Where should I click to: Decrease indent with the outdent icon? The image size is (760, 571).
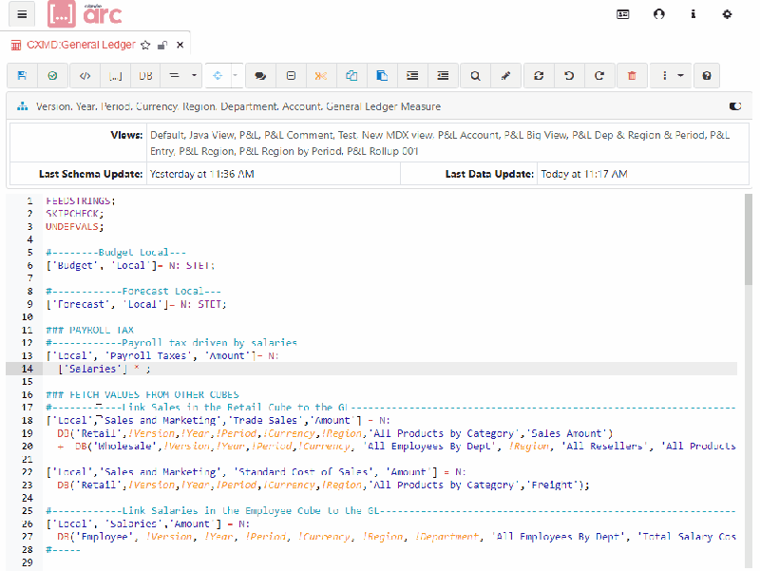pyautogui.click(x=443, y=76)
